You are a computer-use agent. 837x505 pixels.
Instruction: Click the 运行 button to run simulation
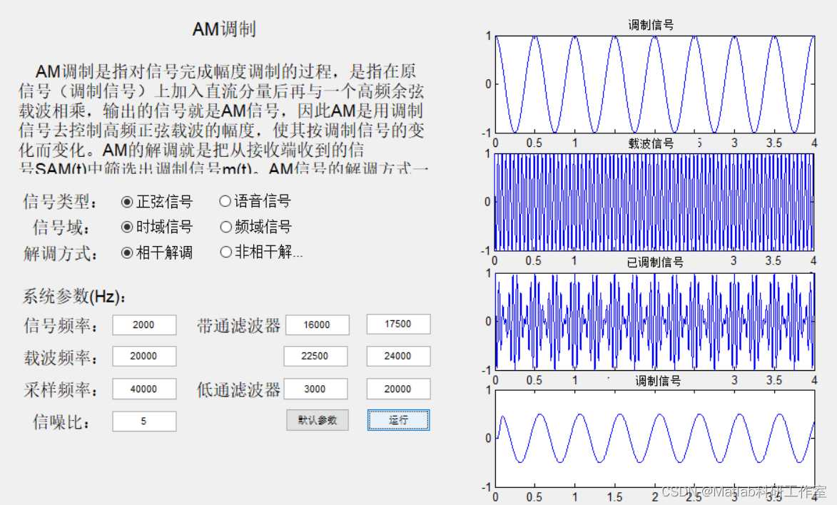[398, 420]
